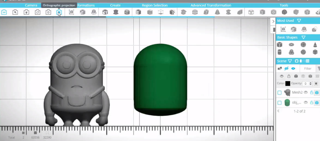The width and height of the screenshot is (320, 141).
Task: Select the wireframe cube region selection icon
Action: (x=161, y=12)
